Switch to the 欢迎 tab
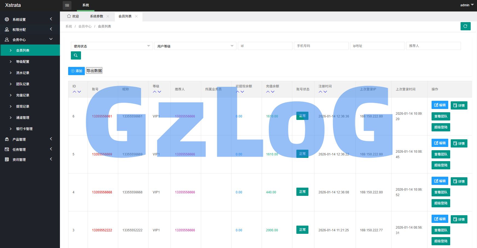This screenshot has height=248, width=477. click(x=73, y=16)
